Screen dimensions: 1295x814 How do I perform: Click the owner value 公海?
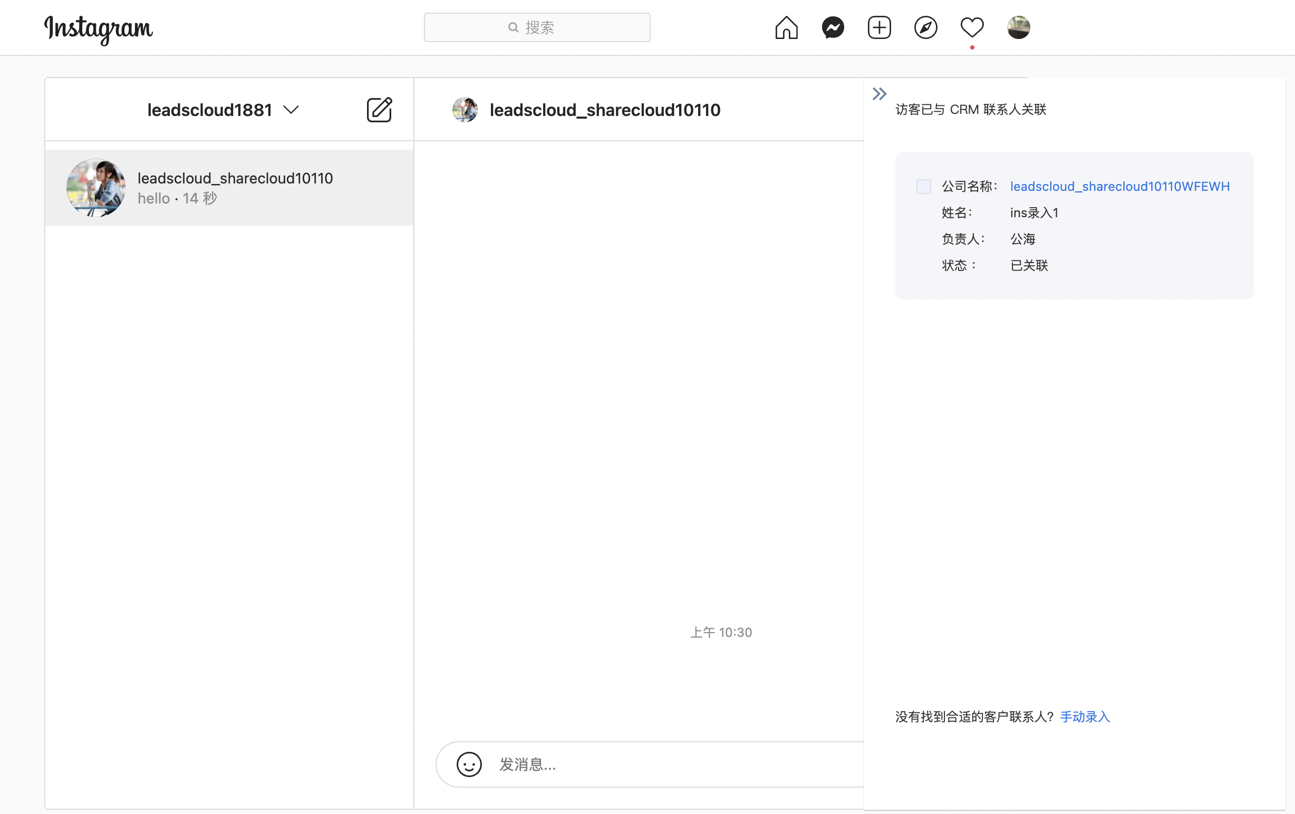click(1022, 239)
